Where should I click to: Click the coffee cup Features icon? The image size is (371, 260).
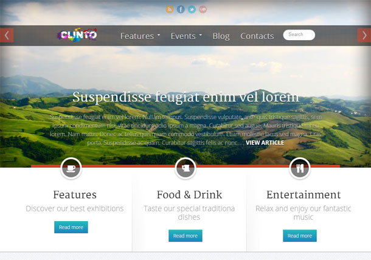point(71,168)
